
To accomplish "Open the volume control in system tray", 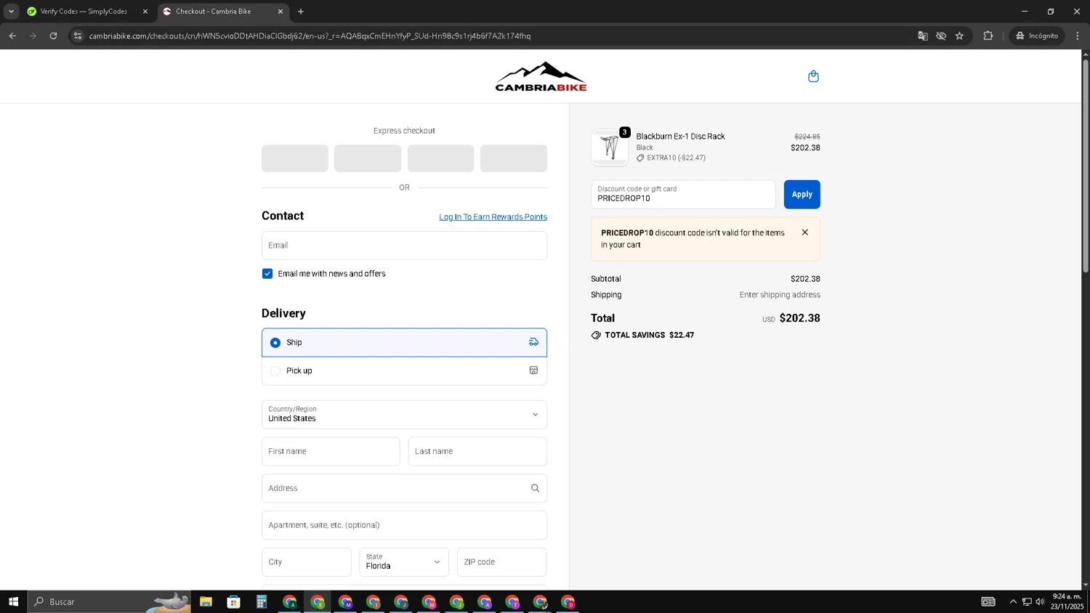I will click(1040, 601).
